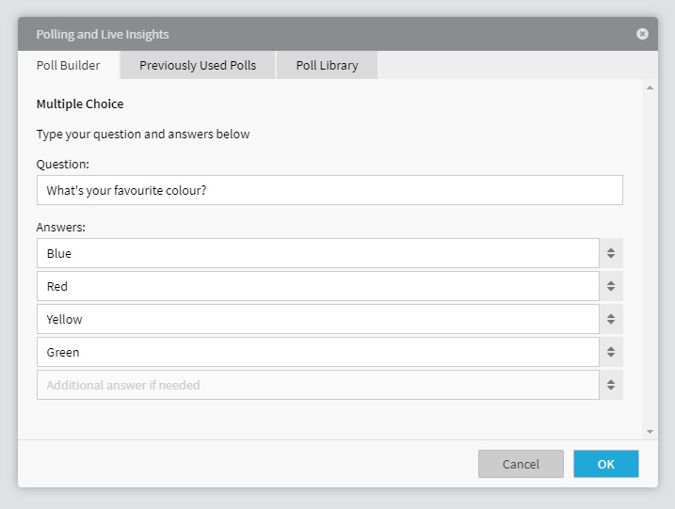The width and height of the screenshot is (675, 509).
Task: Click the scrollbar up arrow
Action: pos(650,87)
